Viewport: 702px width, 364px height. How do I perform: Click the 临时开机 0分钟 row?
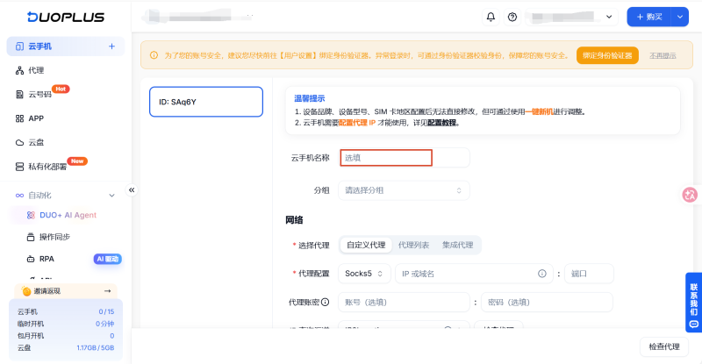[x=66, y=324]
